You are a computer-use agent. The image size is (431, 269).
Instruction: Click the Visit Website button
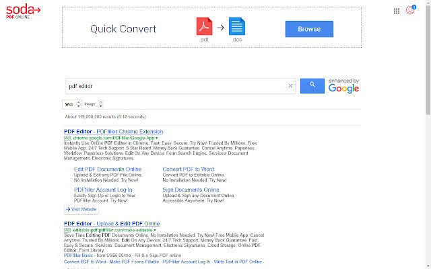tap(81, 209)
